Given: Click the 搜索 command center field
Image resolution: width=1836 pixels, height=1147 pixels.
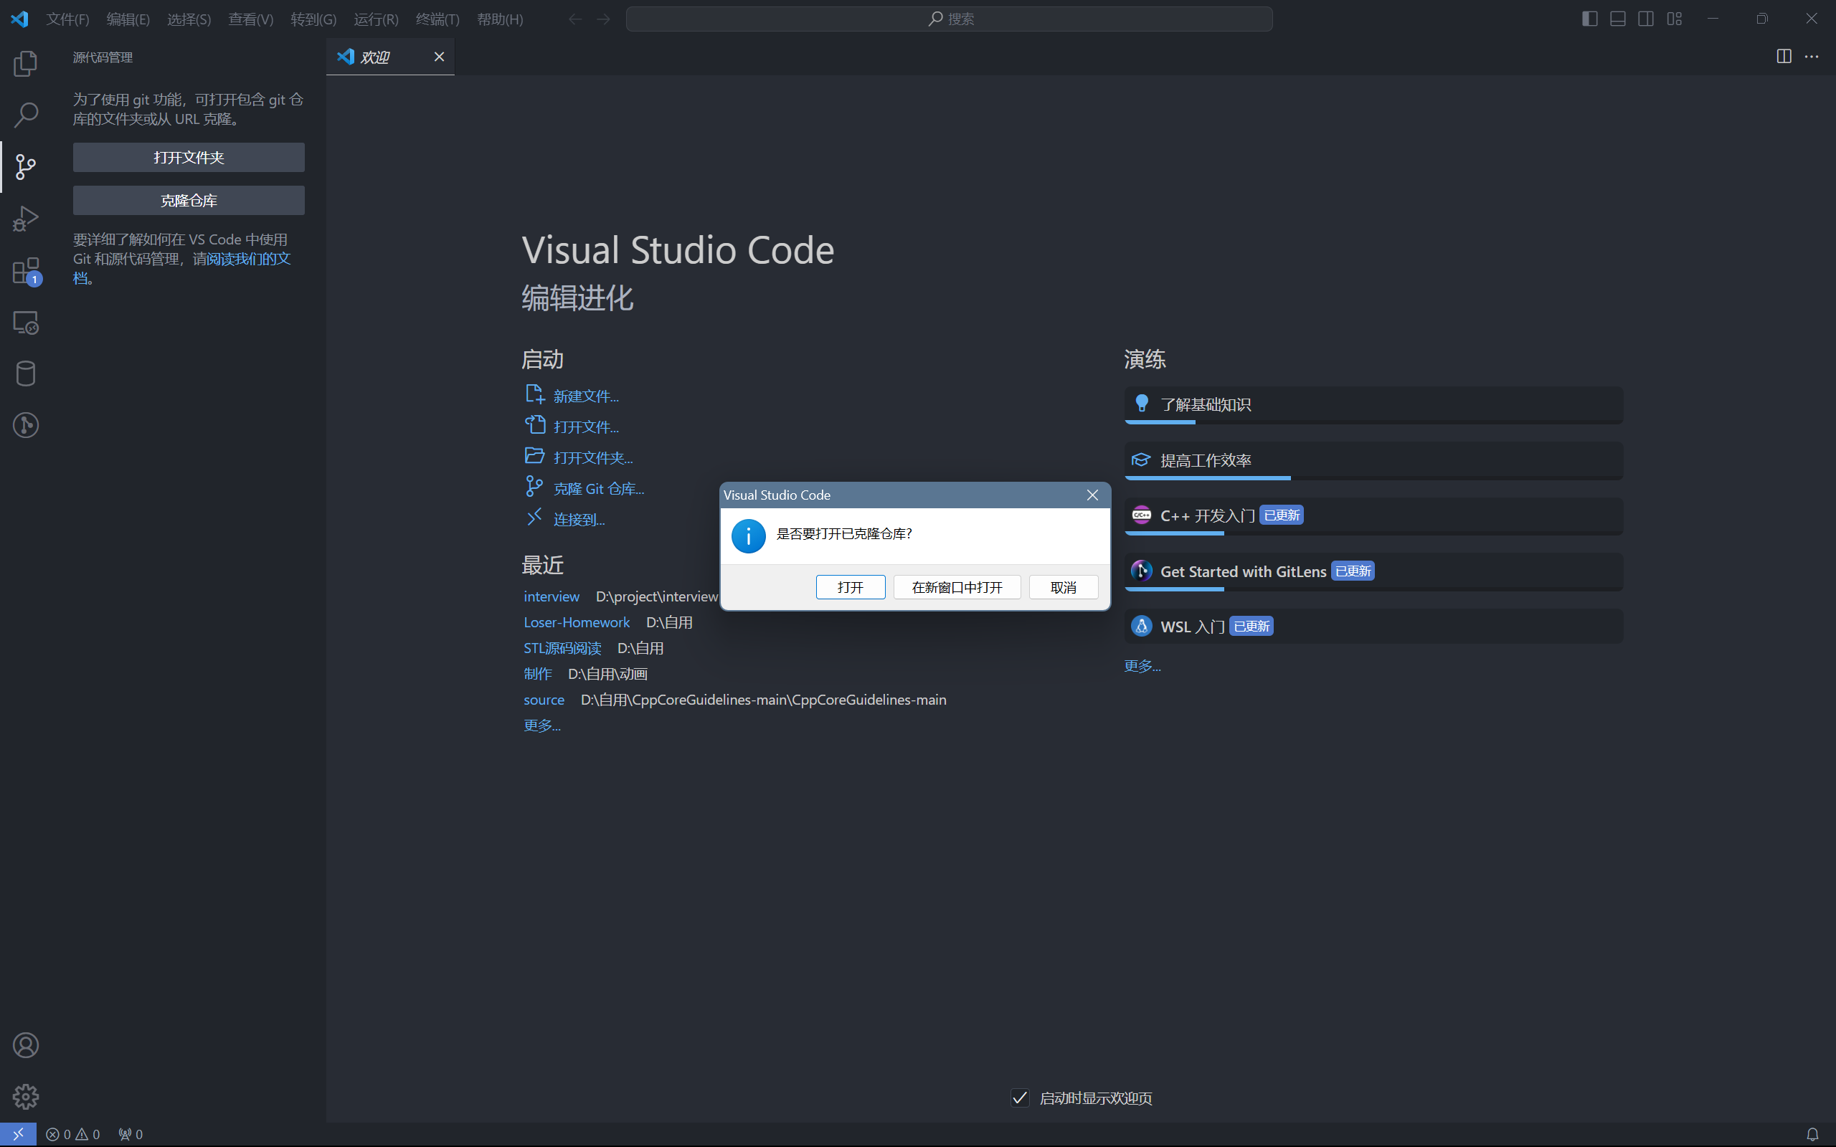Looking at the screenshot, I should [949, 19].
